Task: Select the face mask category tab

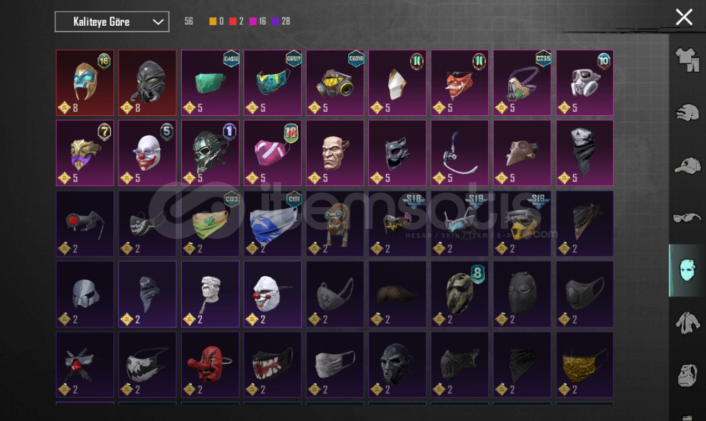Action: (688, 270)
